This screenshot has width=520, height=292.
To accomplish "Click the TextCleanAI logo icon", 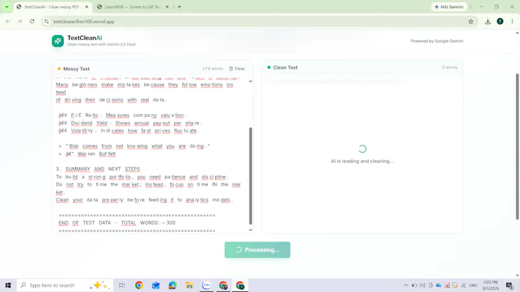I will (x=58, y=41).
